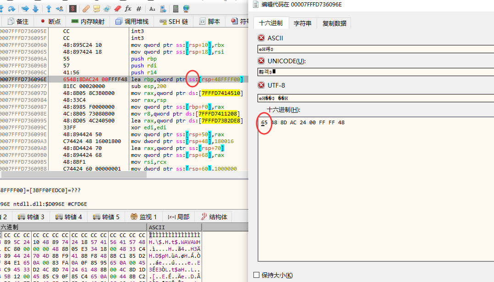Click the bytes '81EC 00020000'
Screen dimensions: 494x282
click(84, 86)
